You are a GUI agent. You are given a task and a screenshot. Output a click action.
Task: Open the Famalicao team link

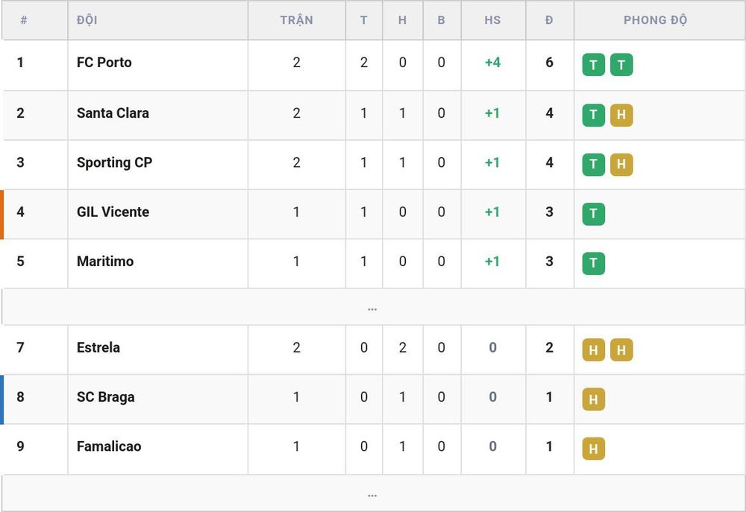tap(109, 446)
